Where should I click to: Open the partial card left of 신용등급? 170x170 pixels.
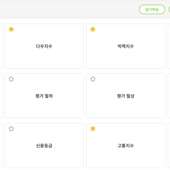click(x=1, y=146)
